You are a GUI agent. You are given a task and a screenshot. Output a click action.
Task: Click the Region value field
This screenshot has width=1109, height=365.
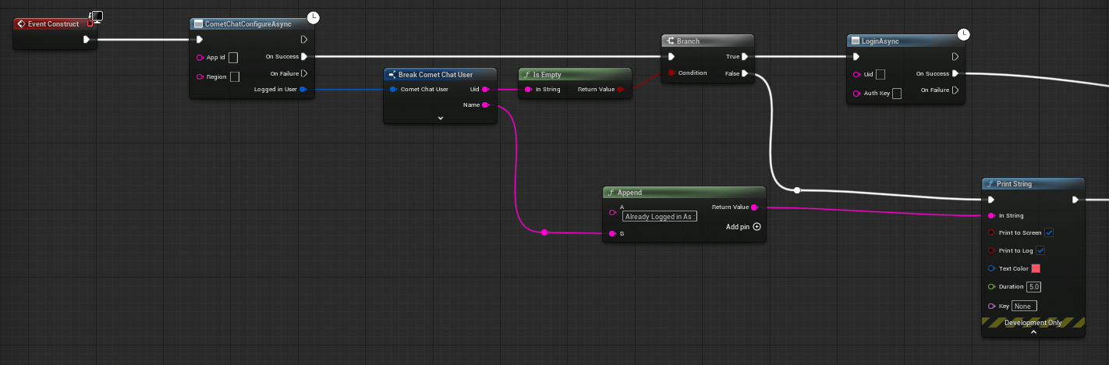click(235, 76)
